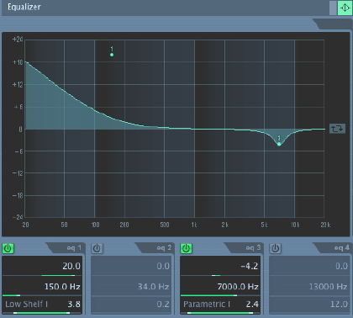This screenshot has width=353, height=318.
Task: Click the eq 1 Q value 3.8
Action: (x=74, y=304)
